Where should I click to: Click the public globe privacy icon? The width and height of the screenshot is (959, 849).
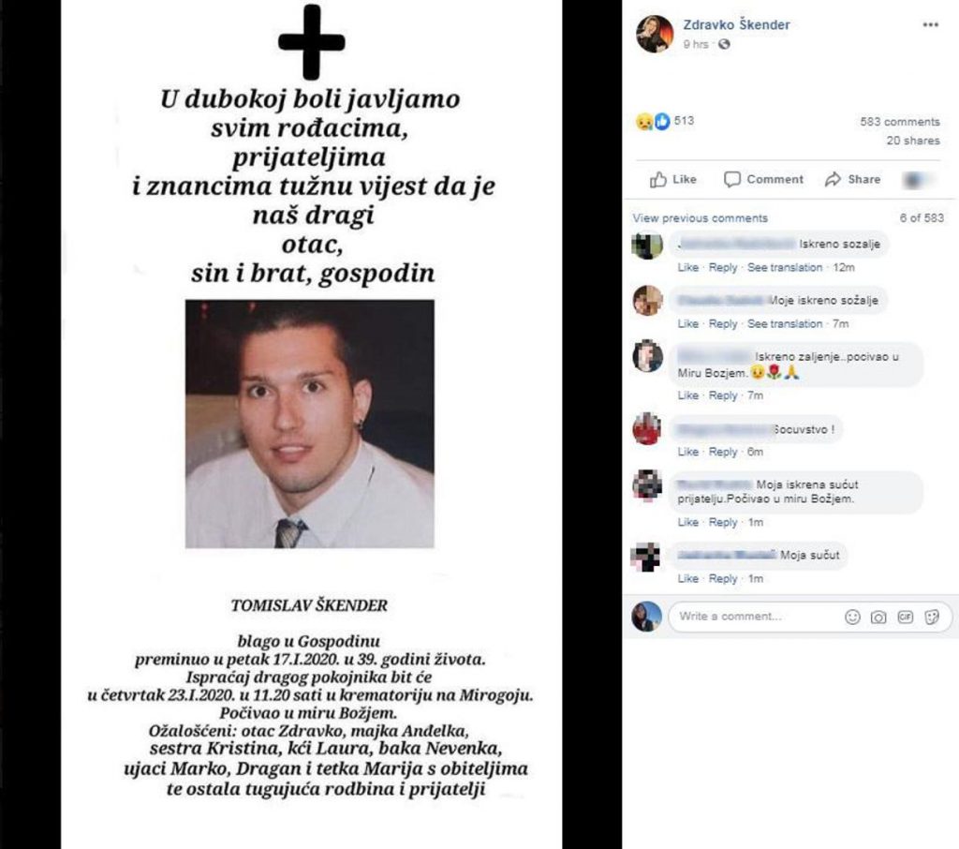tap(724, 44)
